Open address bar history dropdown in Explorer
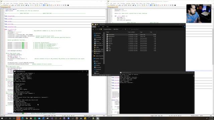The height and width of the screenshot is (120, 214). [123, 29]
